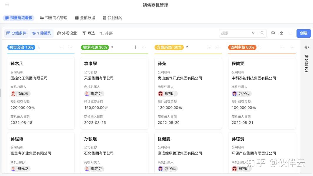
Task: Click date 2022-08-21
Action: click(242, 122)
